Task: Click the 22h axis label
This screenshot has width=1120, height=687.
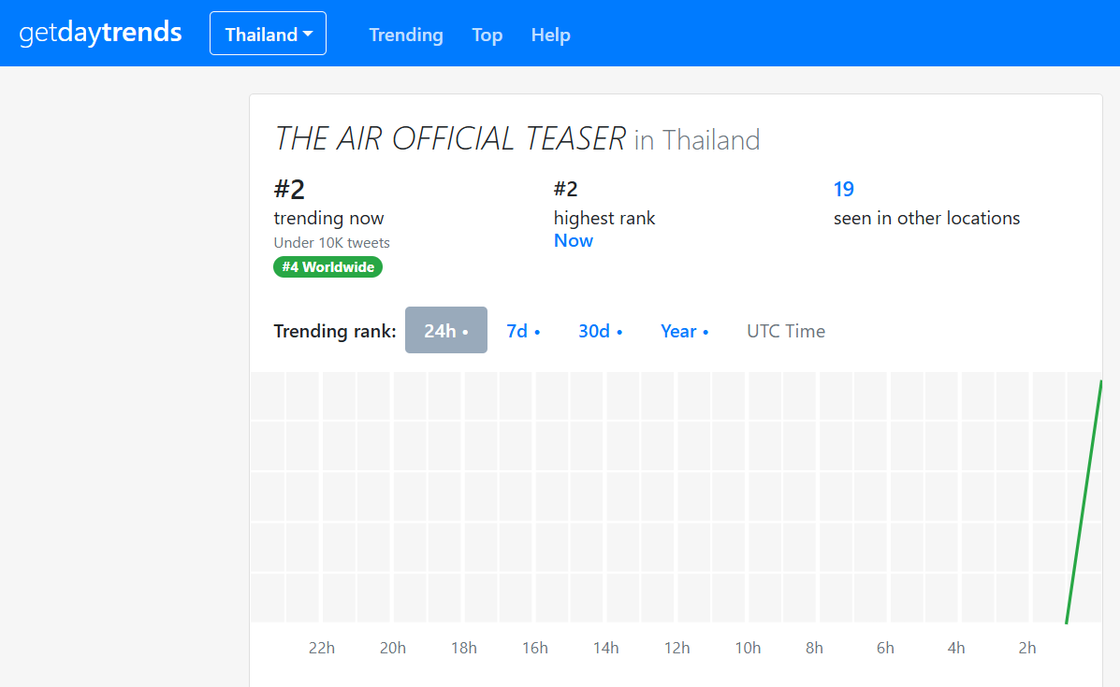Action: pos(322,648)
